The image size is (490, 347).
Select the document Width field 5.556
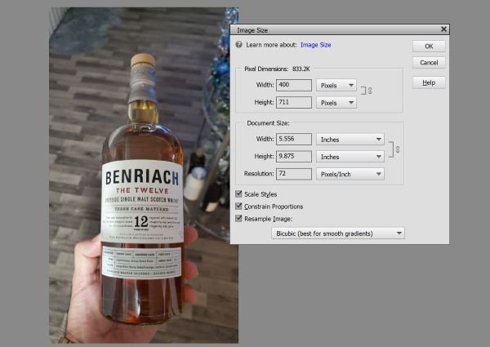[x=294, y=139]
